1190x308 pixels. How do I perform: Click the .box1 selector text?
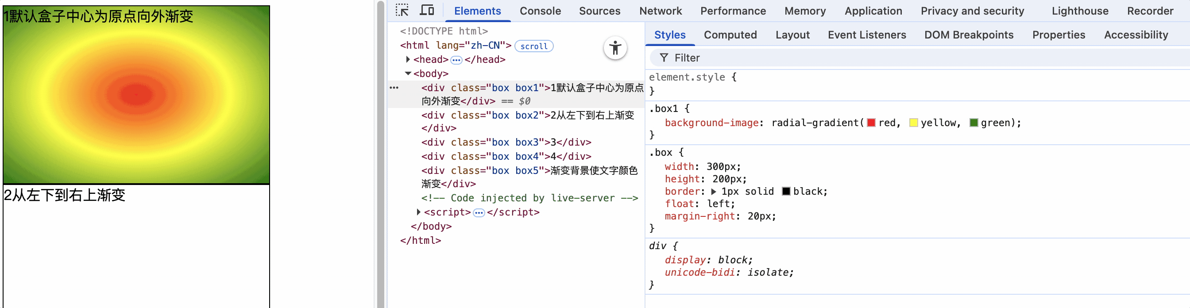point(663,109)
